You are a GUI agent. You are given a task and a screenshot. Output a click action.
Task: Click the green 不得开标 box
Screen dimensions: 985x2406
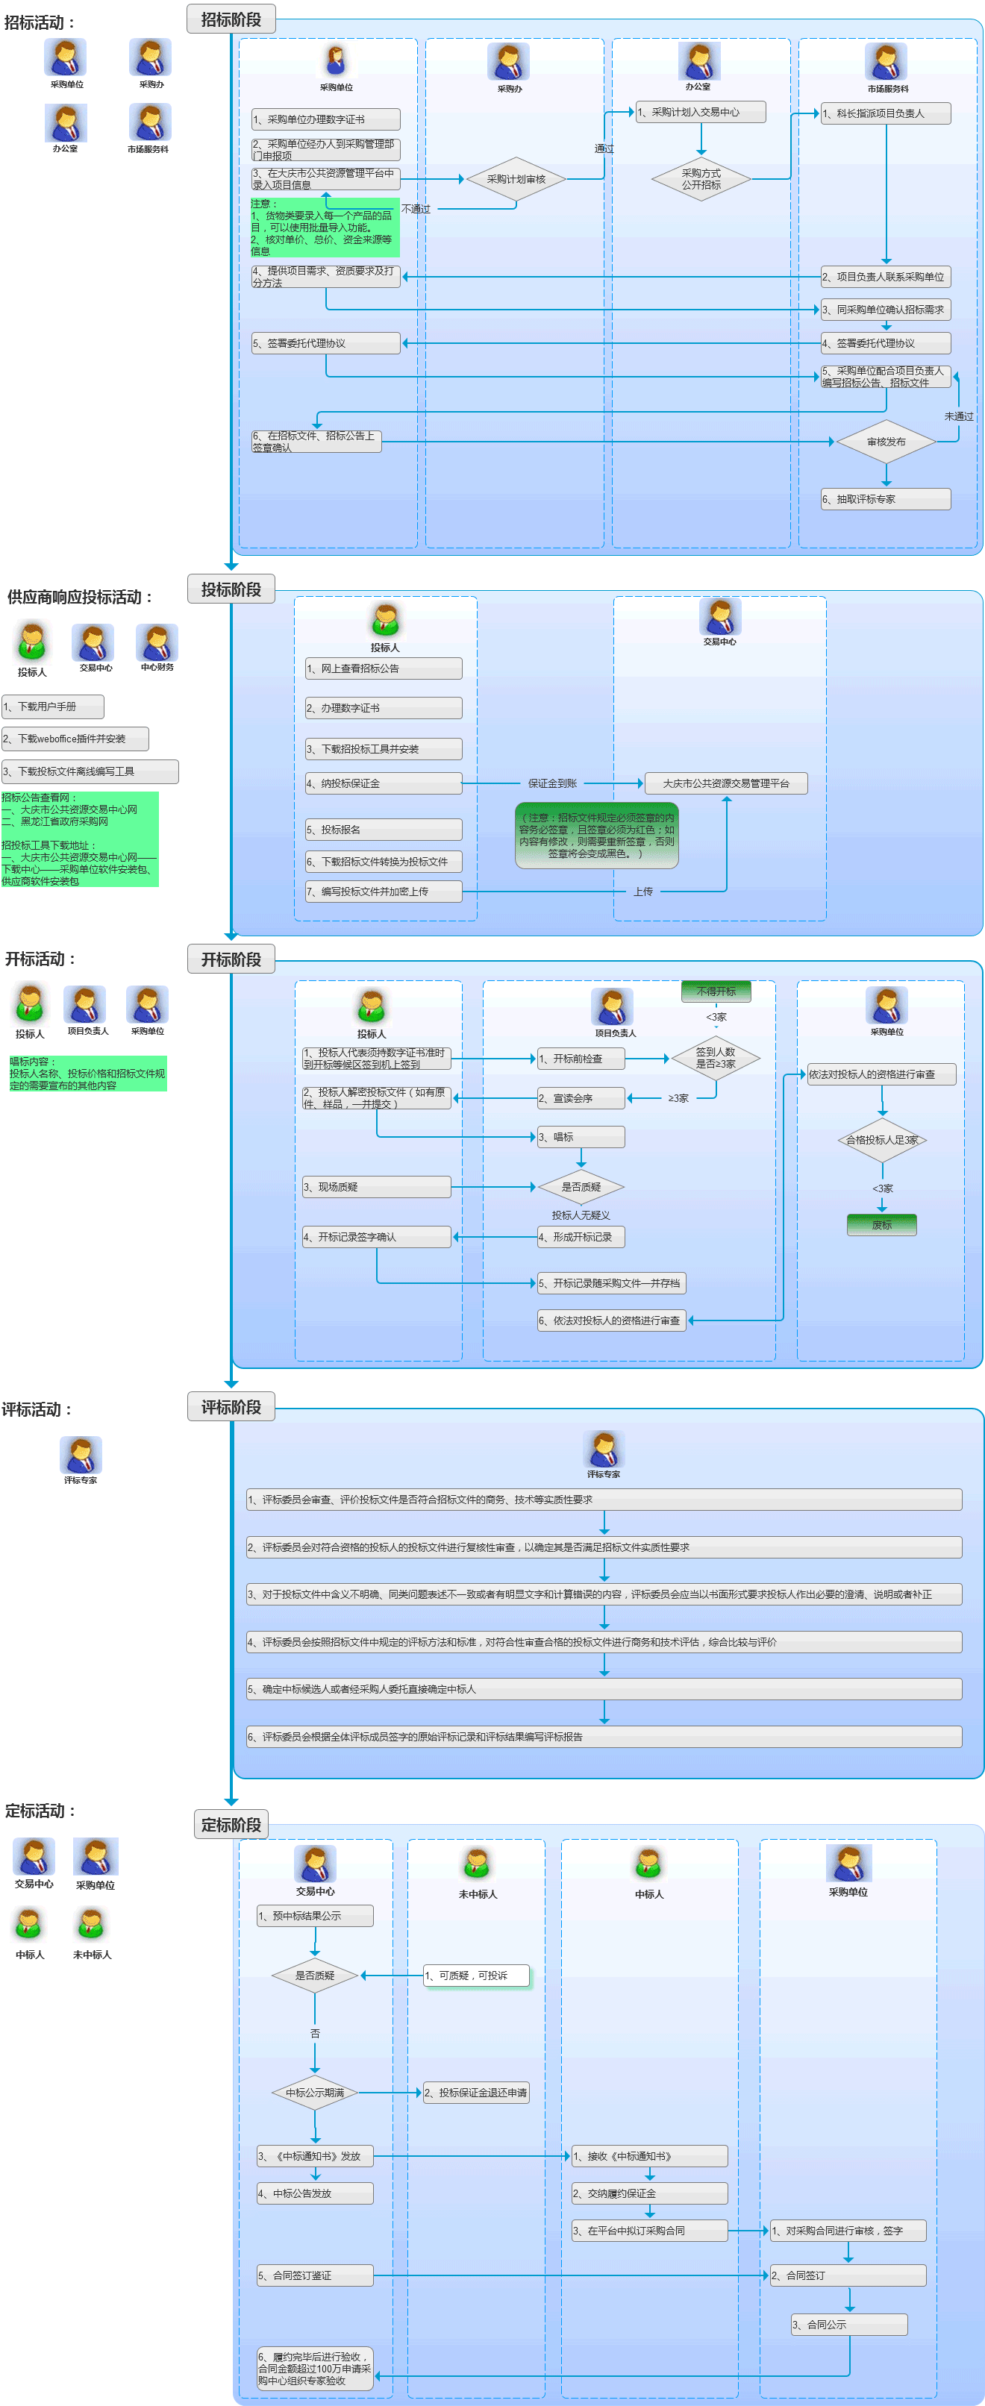[716, 991]
